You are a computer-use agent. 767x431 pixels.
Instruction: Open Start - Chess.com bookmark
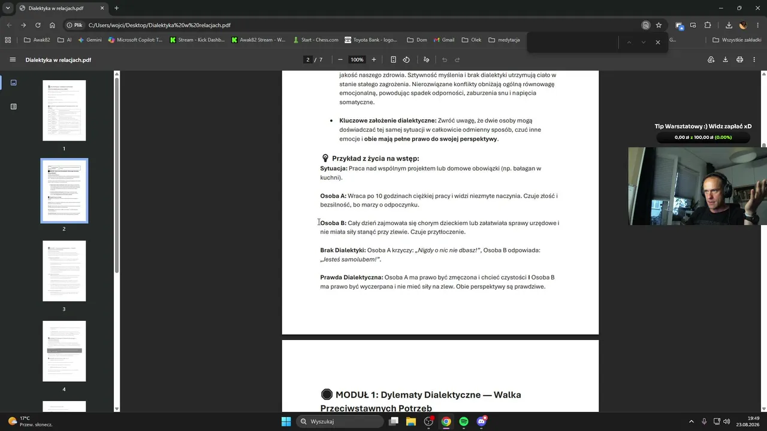(316, 40)
